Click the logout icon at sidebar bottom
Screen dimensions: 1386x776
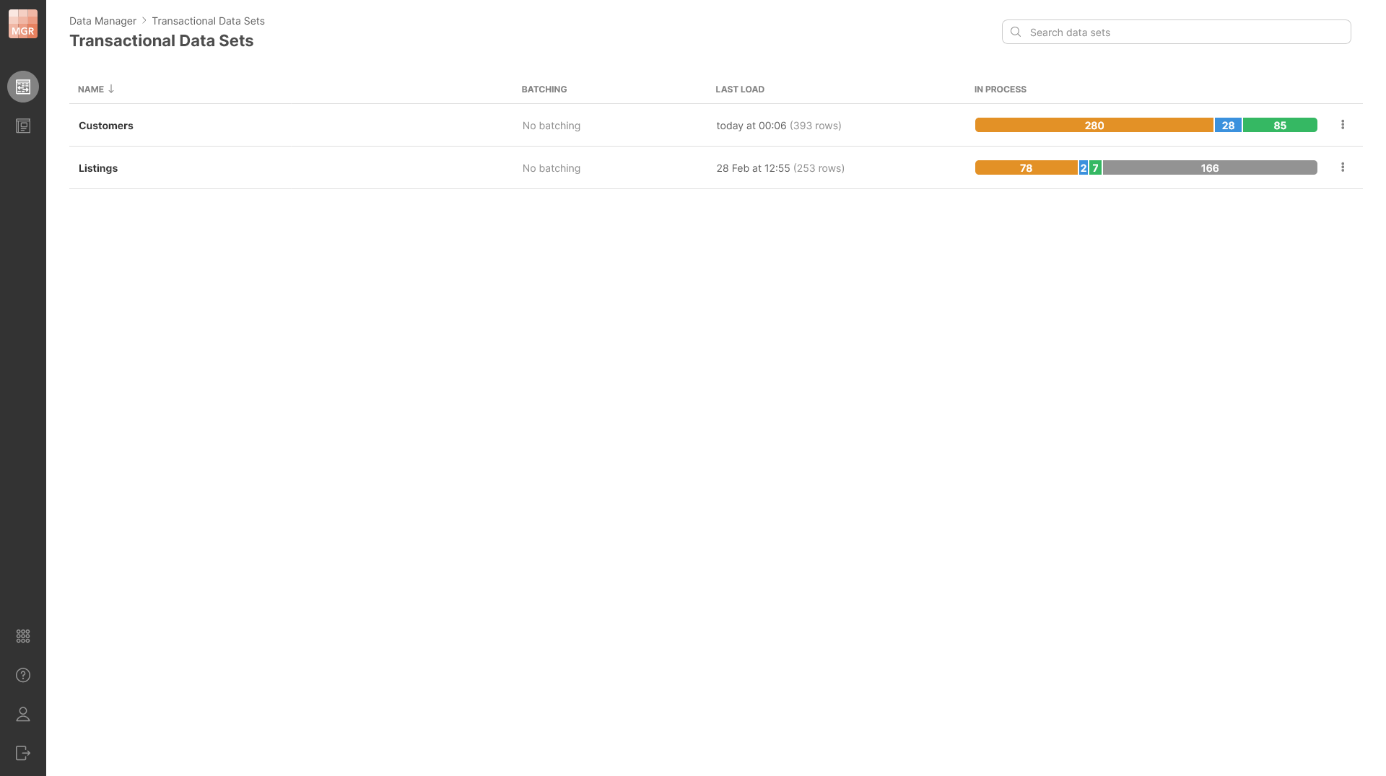22,753
